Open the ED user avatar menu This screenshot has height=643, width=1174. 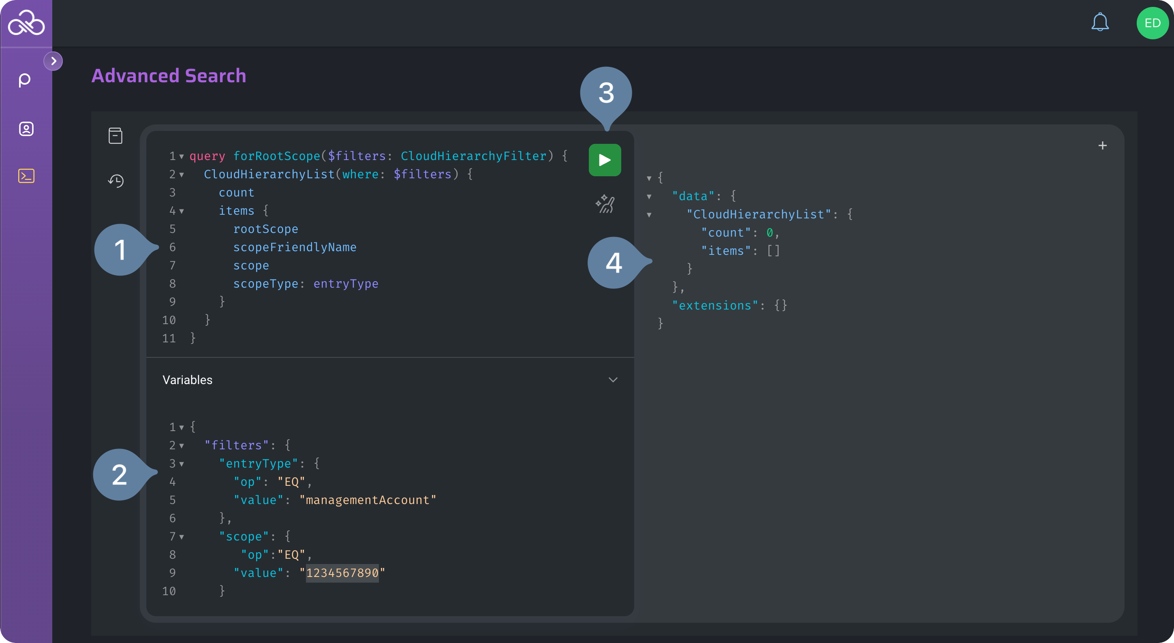(1152, 23)
